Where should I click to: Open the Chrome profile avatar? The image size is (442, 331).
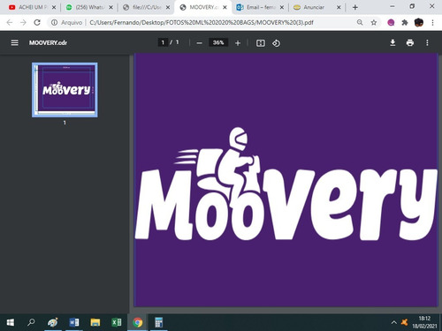(419, 22)
